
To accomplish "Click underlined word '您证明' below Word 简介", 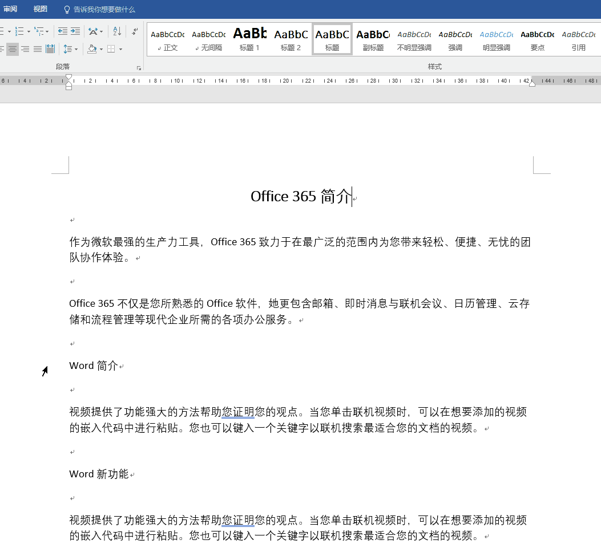I will (238, 412).
